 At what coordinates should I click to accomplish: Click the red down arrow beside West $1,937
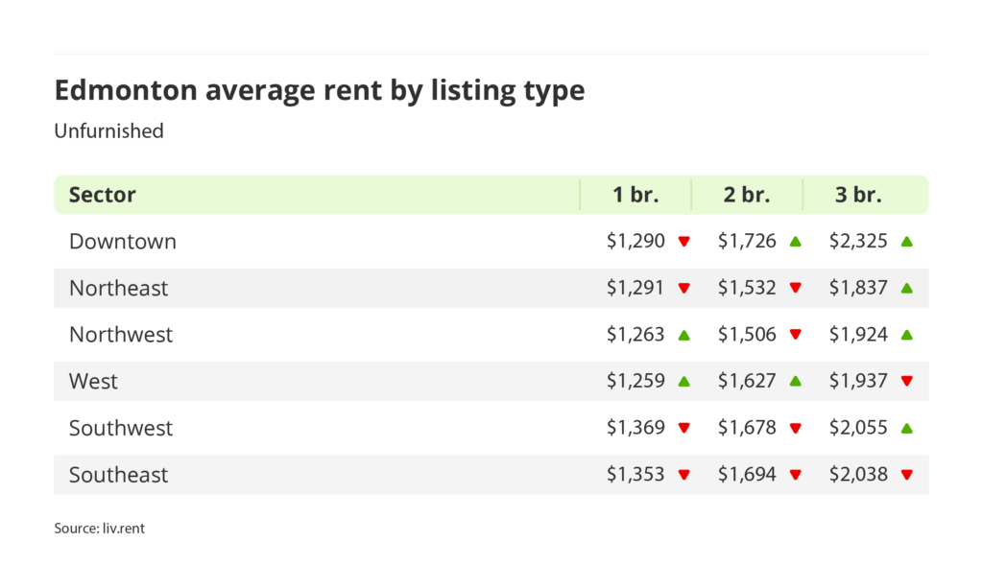907,382
